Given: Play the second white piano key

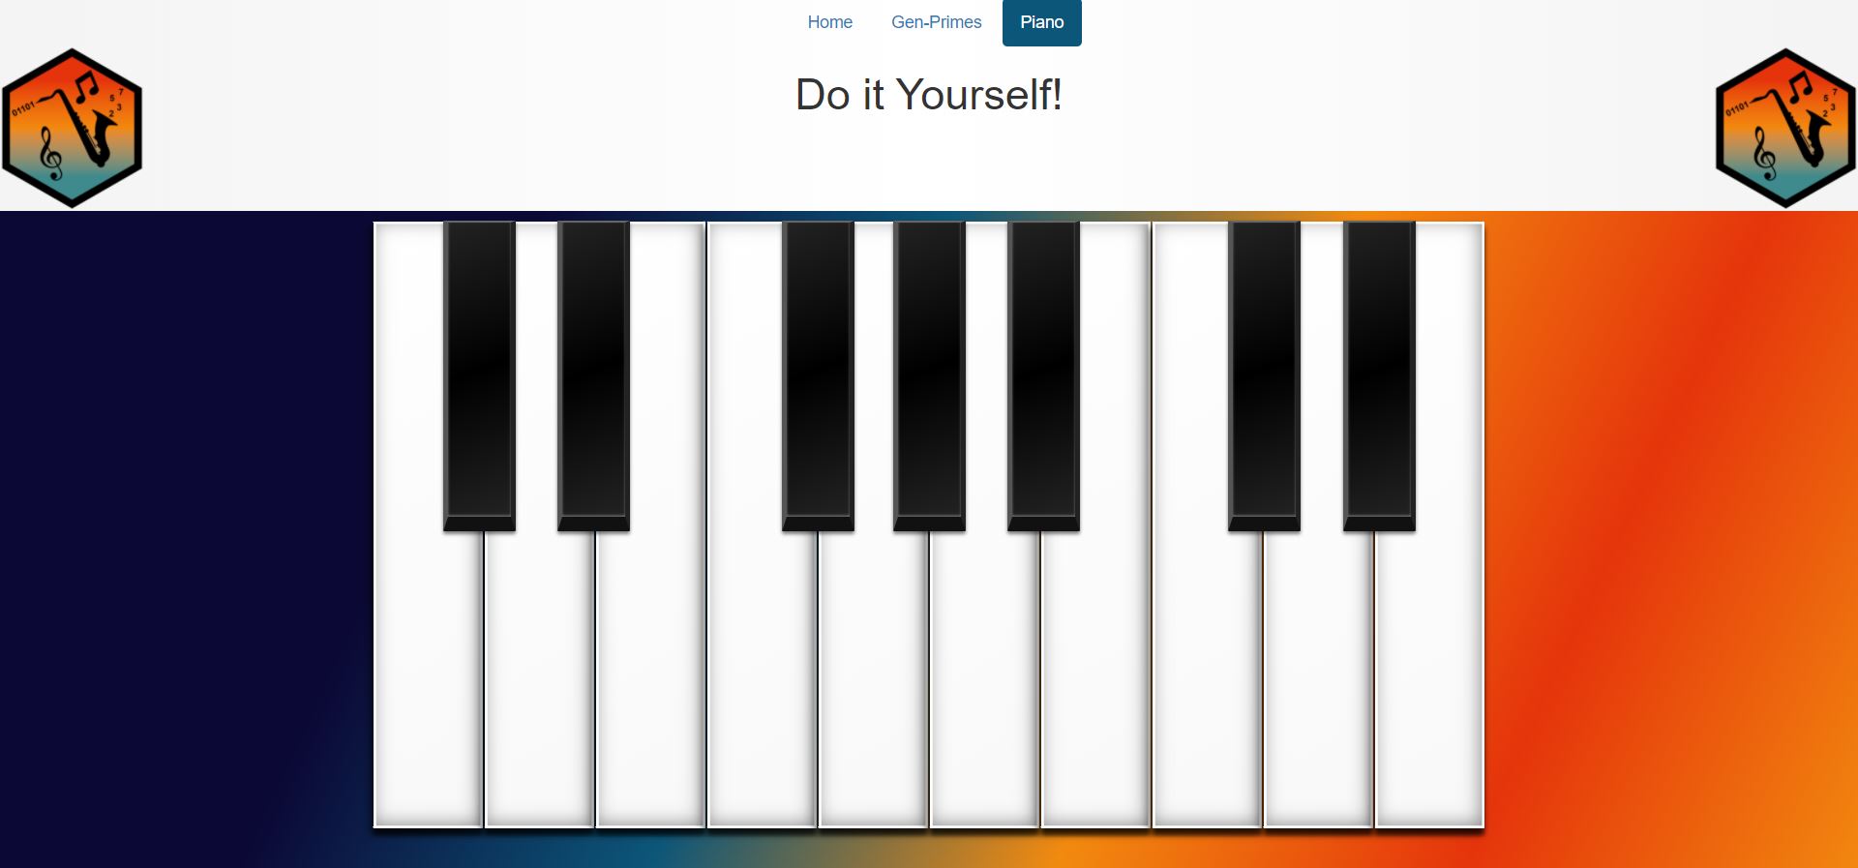Looking at the screenshot, I should pyautogui.click(x=539, y=677).
